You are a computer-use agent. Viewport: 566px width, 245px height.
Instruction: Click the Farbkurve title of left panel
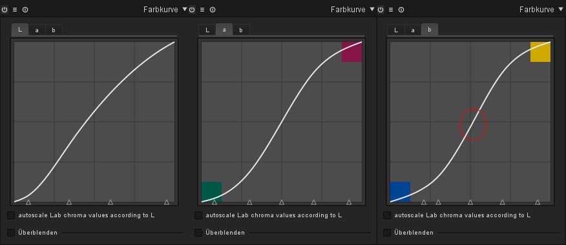click(x=161, y=10)
